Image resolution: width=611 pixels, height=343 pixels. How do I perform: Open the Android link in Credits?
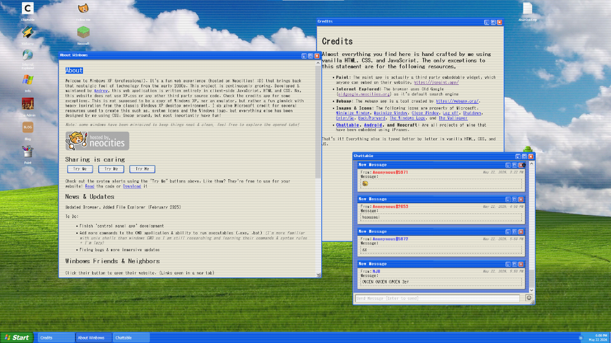pyautogui.click(x=373, y=125)
